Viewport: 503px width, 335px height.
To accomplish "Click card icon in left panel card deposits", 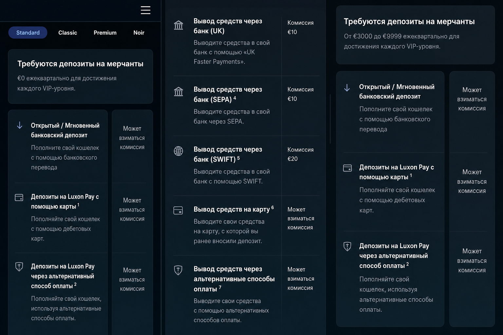I will pyautogui.click(x=19, y=198).
